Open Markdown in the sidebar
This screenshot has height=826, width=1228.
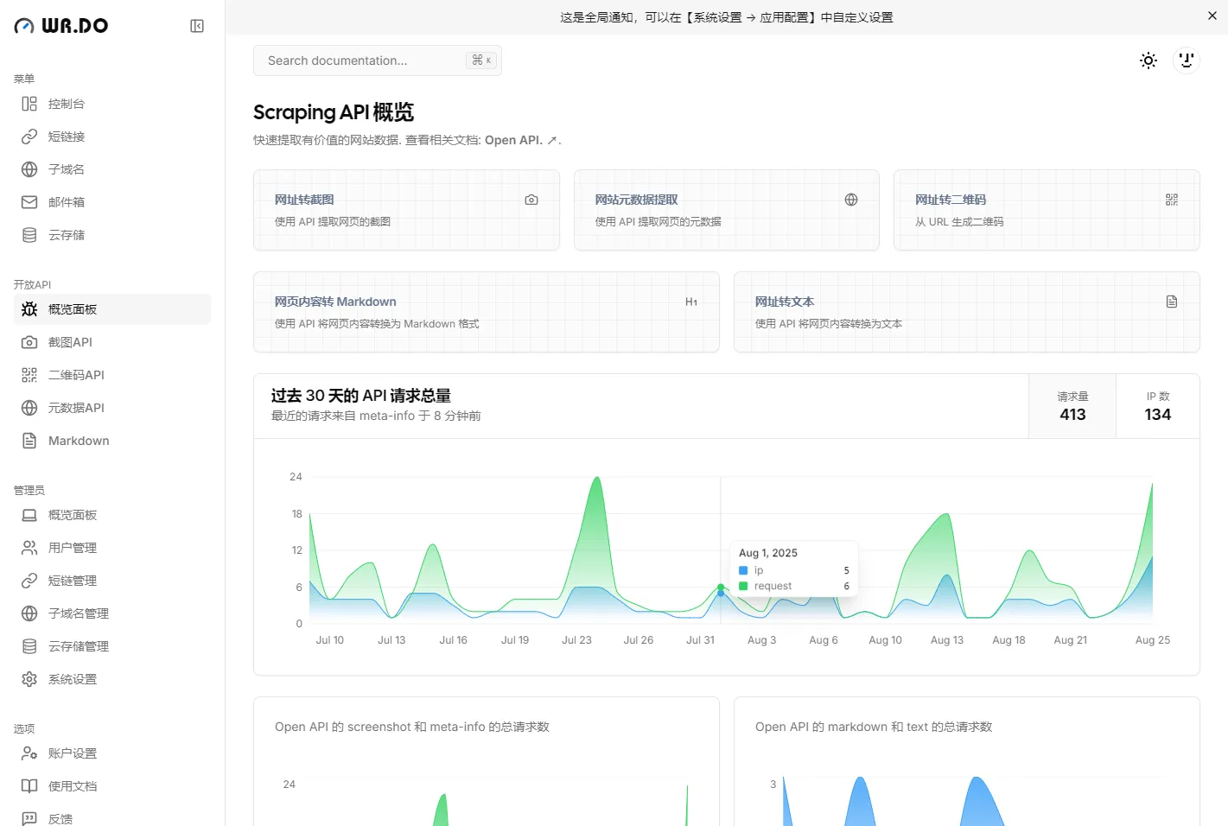(x=112, y=441)
